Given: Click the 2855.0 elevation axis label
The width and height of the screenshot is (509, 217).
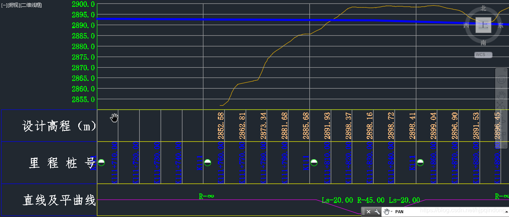Looking at the screenshot, I should point(83,100).
